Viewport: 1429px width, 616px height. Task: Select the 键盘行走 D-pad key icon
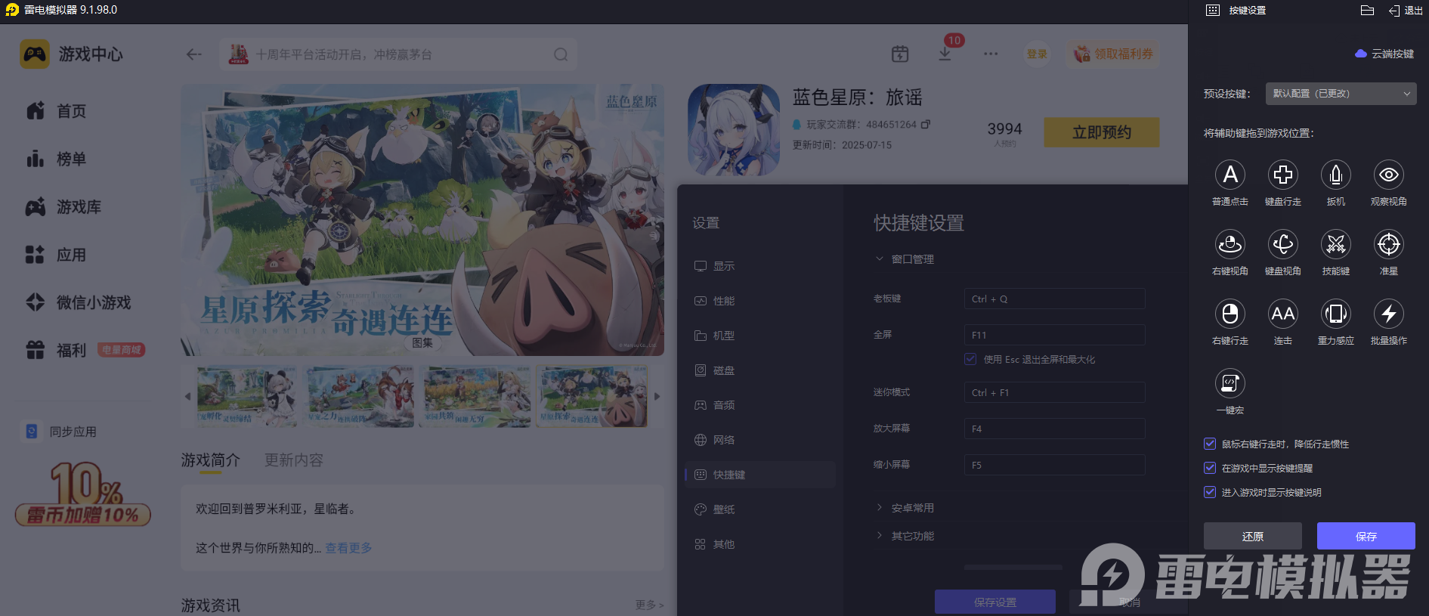pyautogui.click(x=1283, y=175)
